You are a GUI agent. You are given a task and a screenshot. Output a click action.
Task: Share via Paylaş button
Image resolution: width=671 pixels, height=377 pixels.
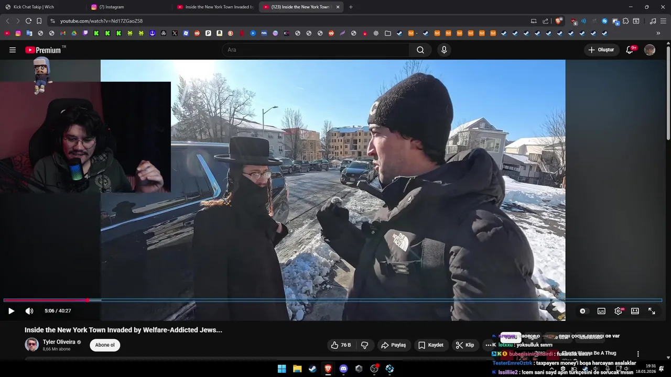tap(394, 345)
